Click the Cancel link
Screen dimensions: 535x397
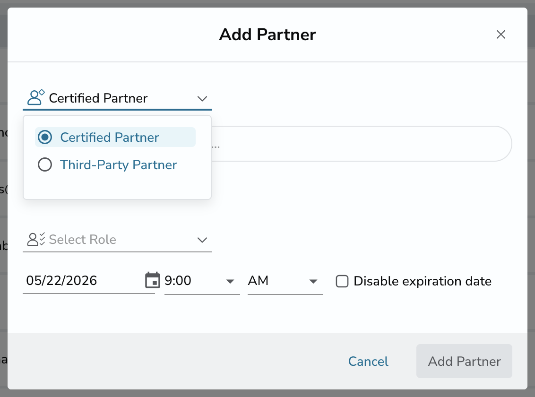pyautogui.click(x=368, y=361)
